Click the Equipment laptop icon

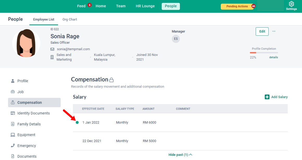(x=13, y=135)
